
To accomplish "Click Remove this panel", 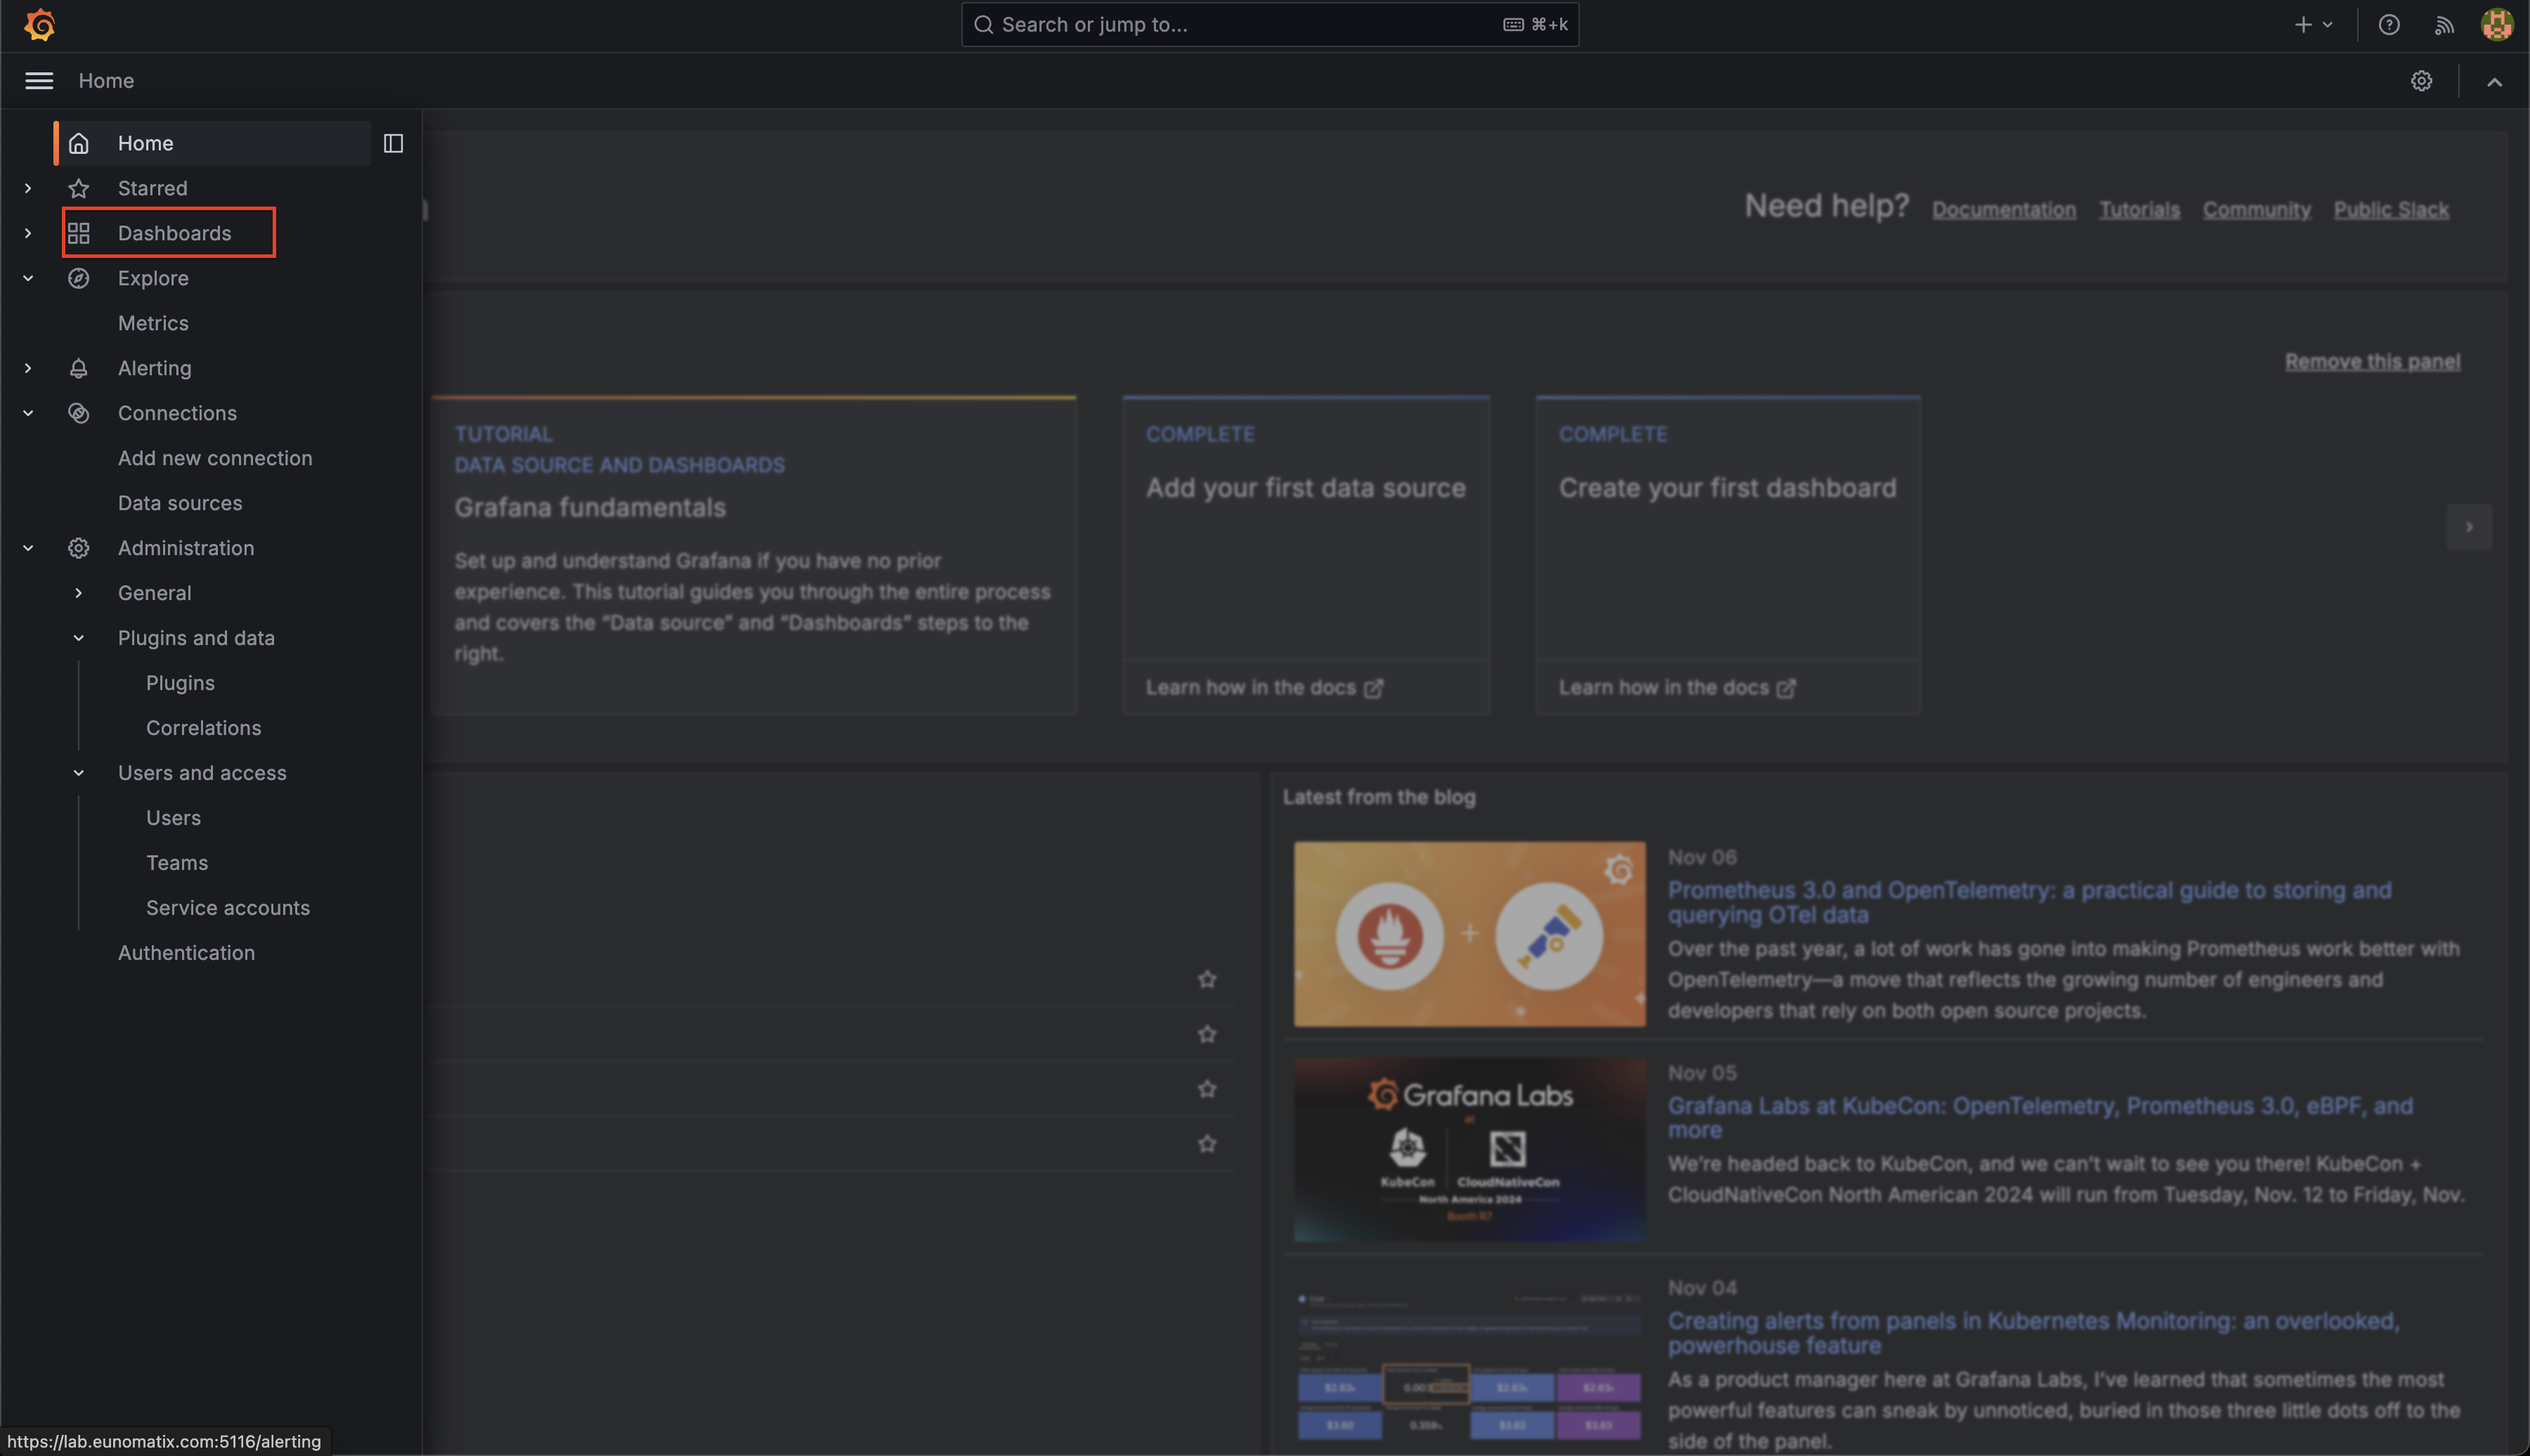I will 2372,362.
